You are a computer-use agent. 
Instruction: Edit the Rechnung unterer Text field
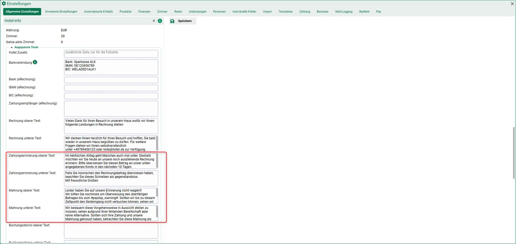tap(111, 143)
